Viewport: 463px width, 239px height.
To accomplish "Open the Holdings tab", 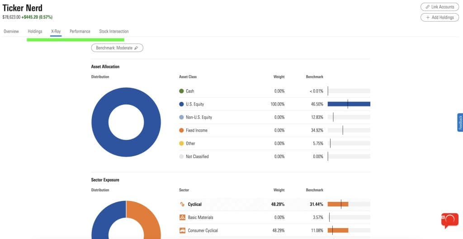I will 35,31.
